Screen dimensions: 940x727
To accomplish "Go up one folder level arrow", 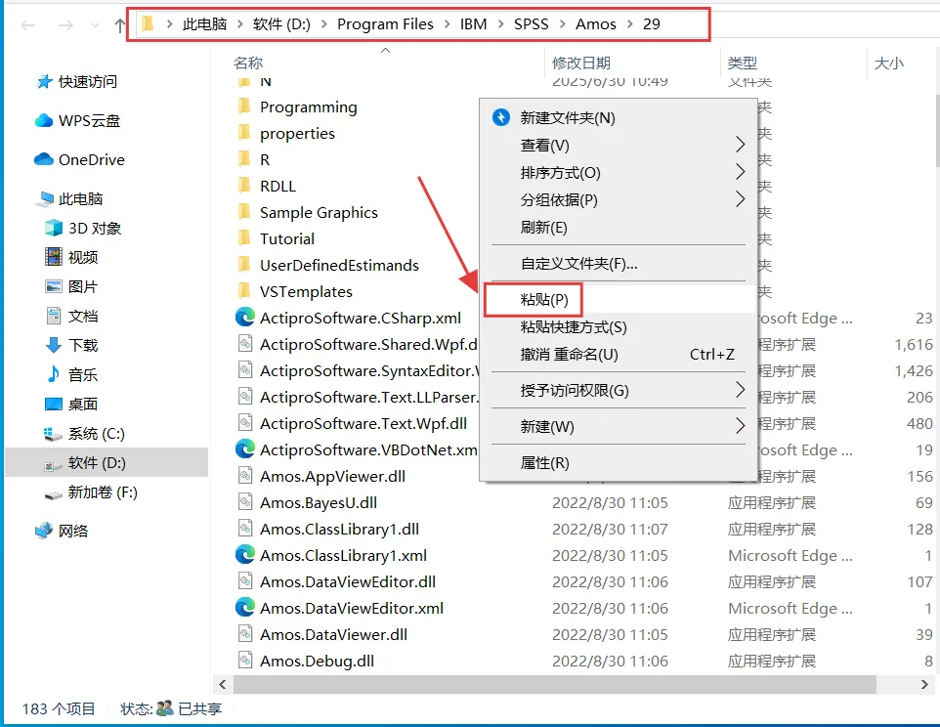I will pos(120,25).
